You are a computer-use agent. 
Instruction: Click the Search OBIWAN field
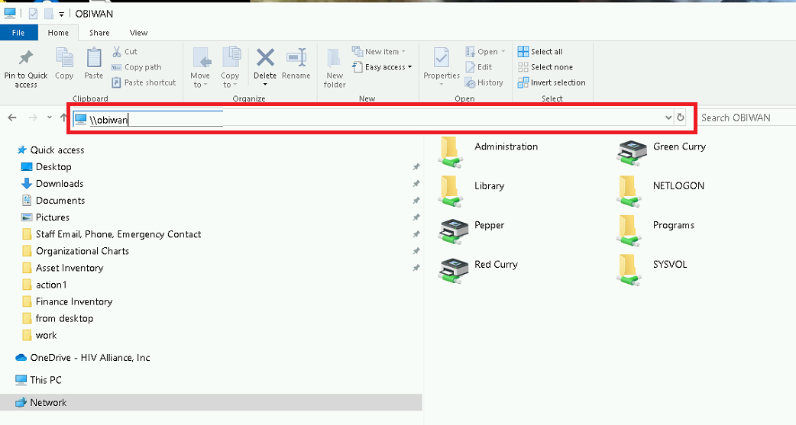point(746,118)
